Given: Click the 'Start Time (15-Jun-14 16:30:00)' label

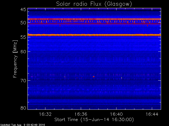Looking at the screenshot, I should coord(94,120).
